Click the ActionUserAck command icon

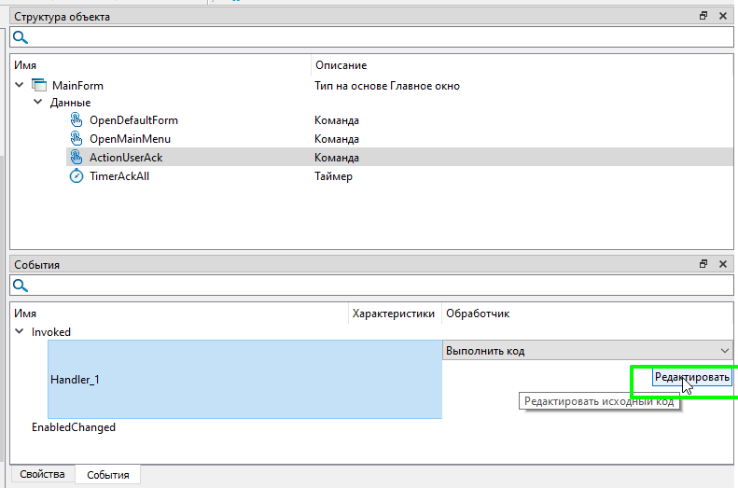pos(77,158)
